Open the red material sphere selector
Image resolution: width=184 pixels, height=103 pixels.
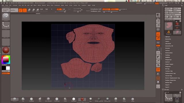pos(6,50)
